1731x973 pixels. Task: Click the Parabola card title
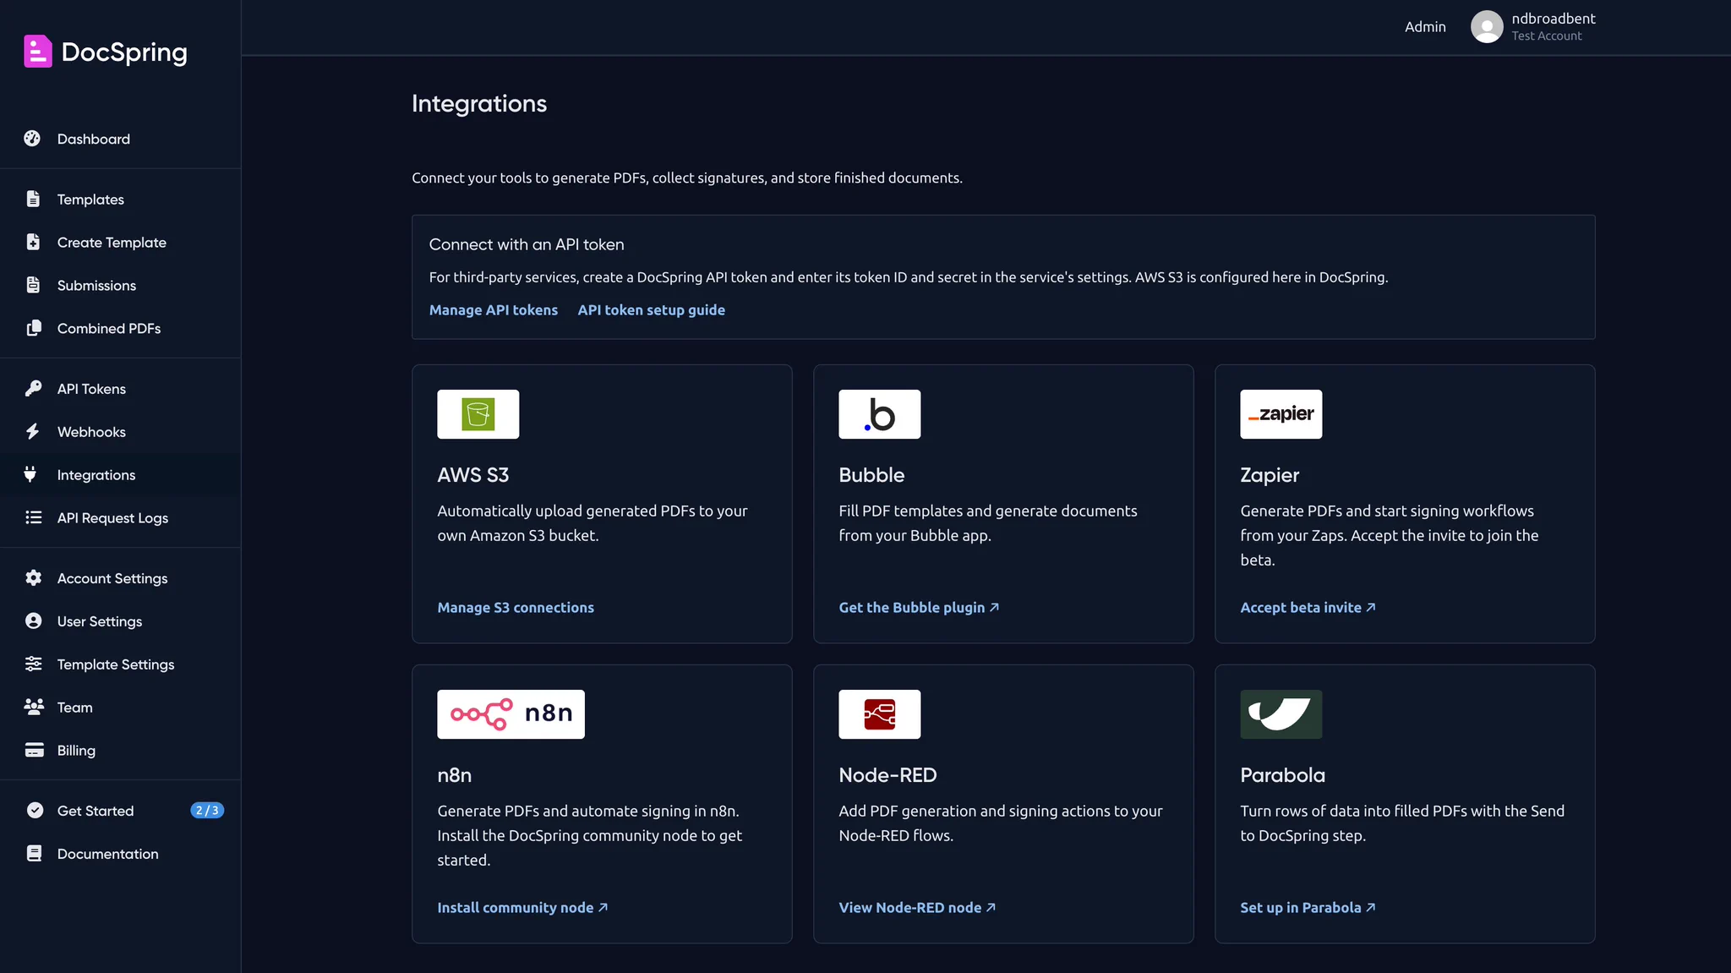1282,774
